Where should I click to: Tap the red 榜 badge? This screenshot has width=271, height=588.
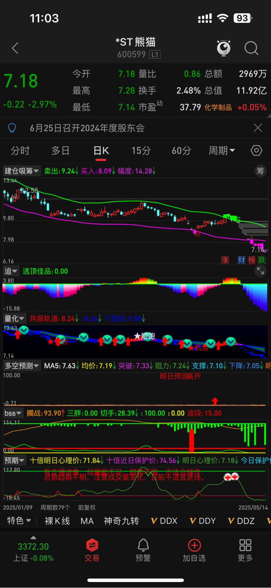252,260
